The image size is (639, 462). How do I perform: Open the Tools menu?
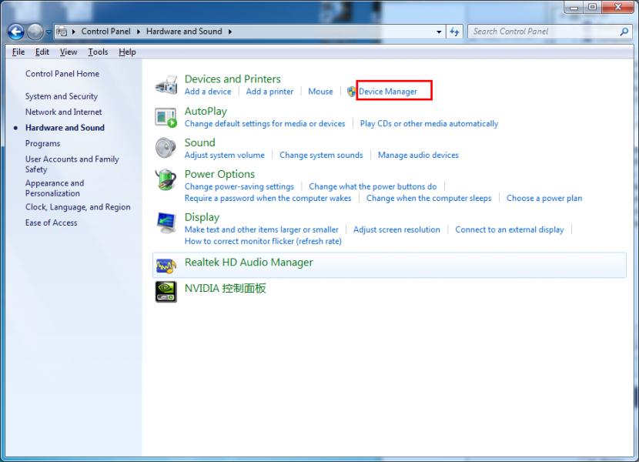[x=98, y=52]
